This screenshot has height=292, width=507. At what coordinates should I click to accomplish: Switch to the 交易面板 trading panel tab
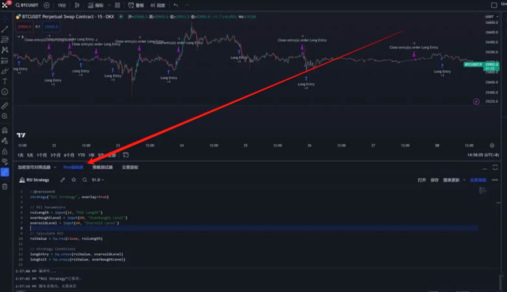[130, 168]
